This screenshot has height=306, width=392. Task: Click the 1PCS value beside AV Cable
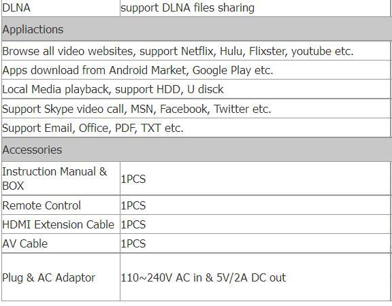[133, 243]
